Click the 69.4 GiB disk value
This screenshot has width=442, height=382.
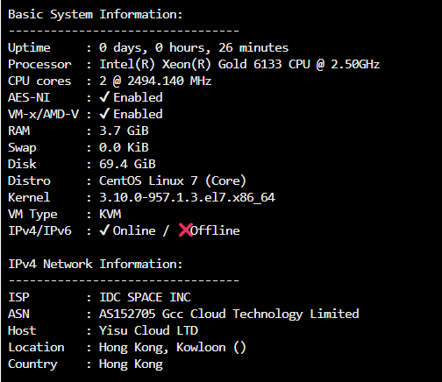click(127, 164)
